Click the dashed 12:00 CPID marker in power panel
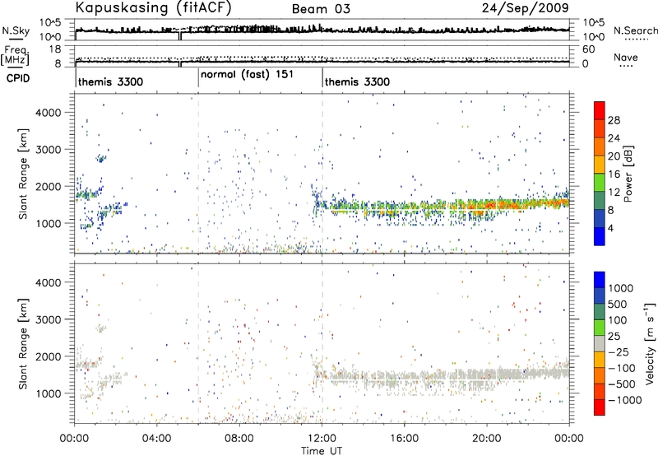Viewport: 658px width, 456px height. [x=322, y=174]
